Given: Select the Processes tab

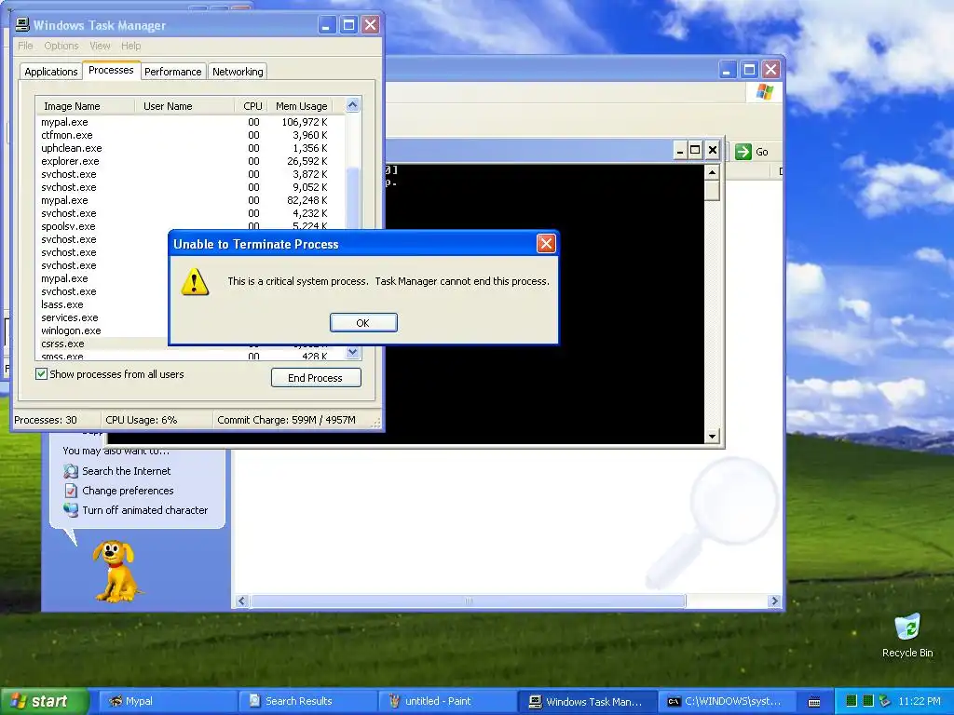Looking at the screenshot, I should [111, 70].
